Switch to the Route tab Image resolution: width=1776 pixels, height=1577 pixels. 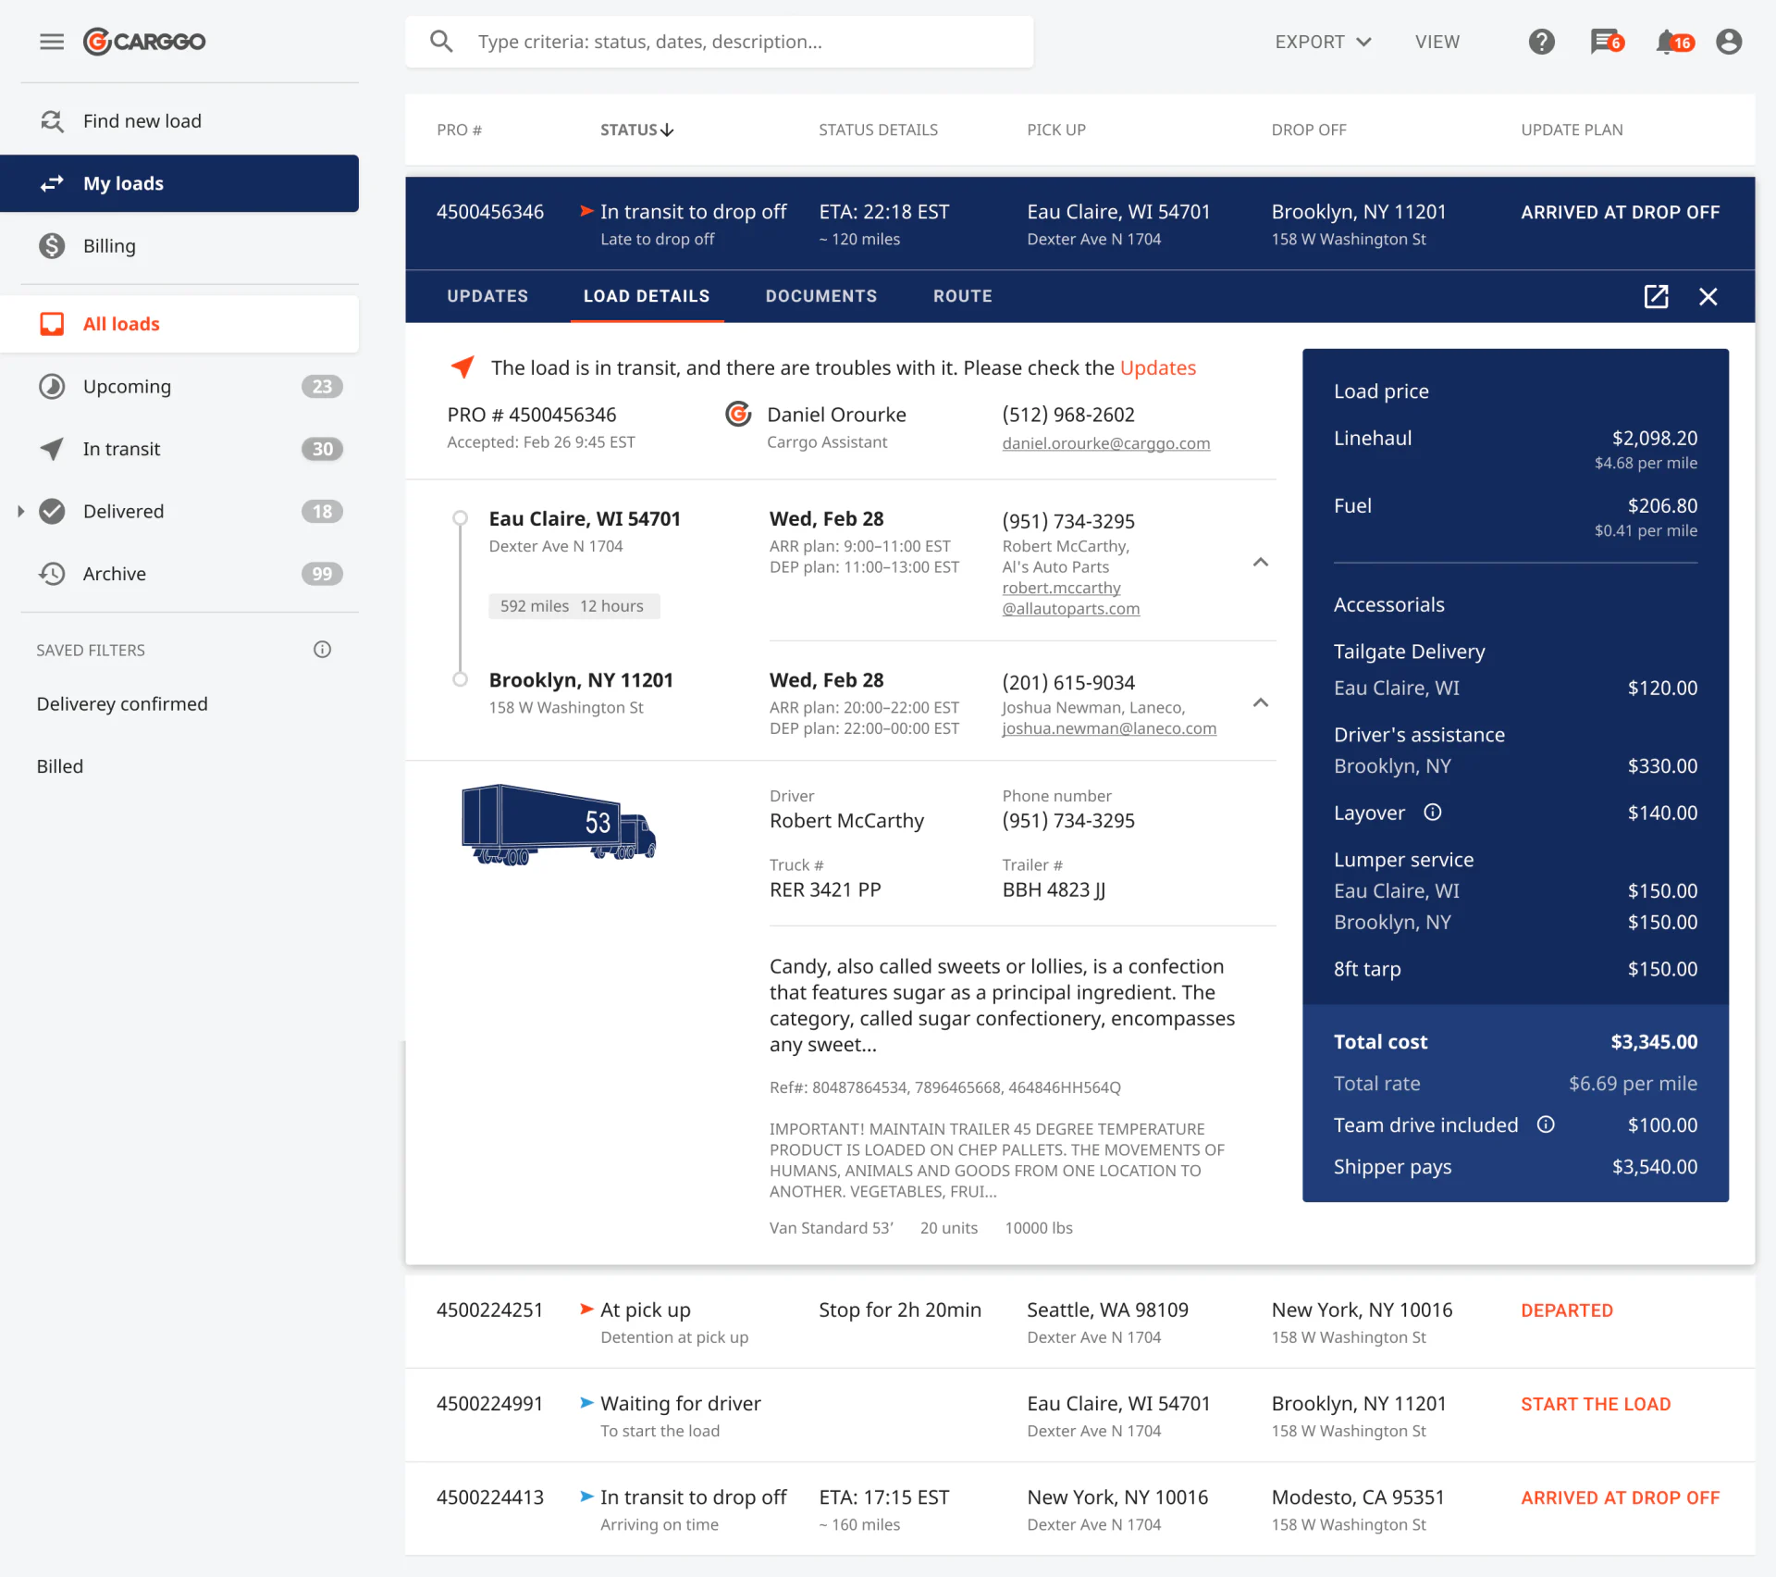pos(962,296)
